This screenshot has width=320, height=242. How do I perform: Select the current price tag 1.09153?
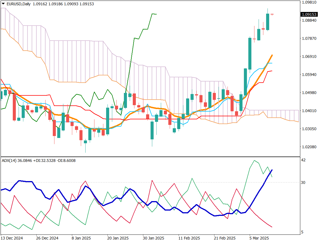coord(309,14)
